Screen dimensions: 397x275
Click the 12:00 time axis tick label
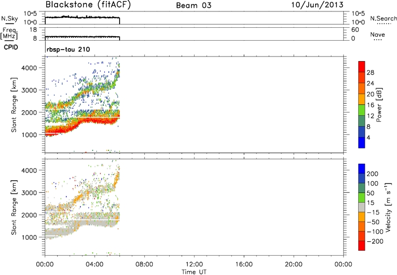click(x=194, y=265)
